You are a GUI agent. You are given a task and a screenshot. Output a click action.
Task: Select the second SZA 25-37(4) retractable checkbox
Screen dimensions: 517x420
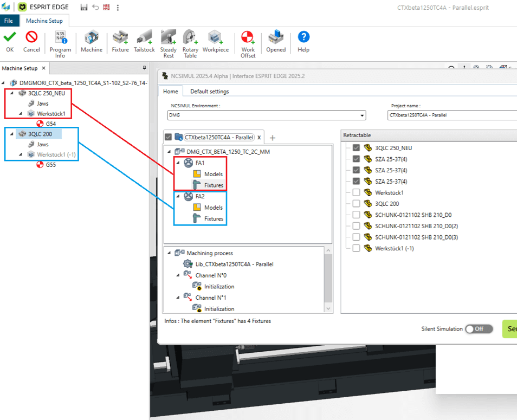pyautogui.click(x=356, y=170)
